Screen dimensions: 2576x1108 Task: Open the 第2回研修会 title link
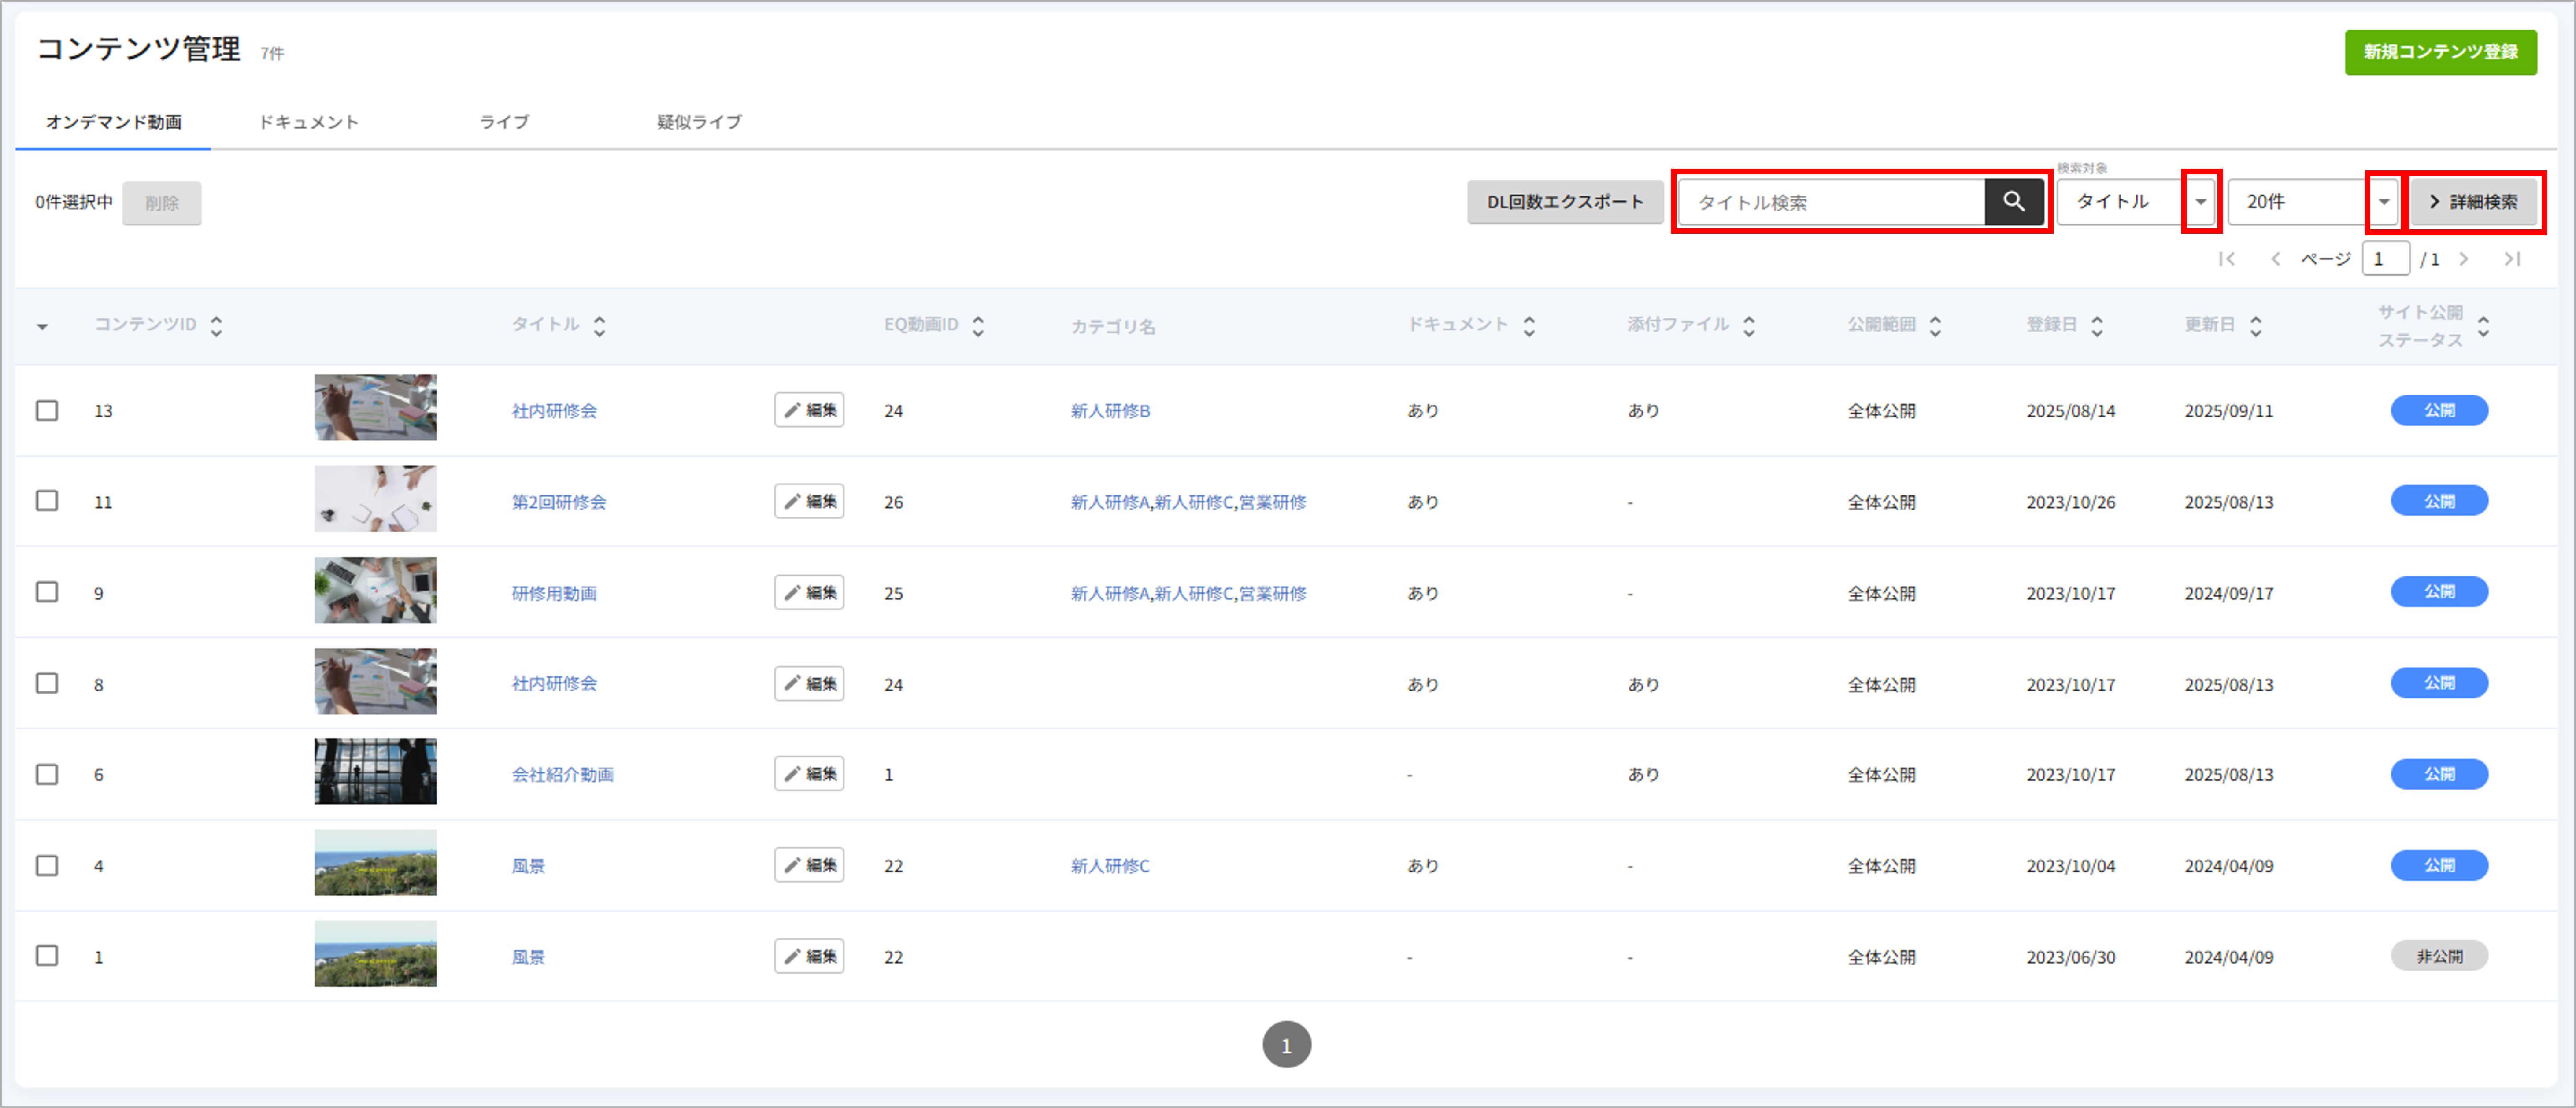pos(559,502)
